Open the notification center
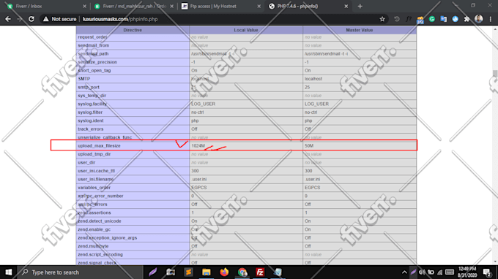498x279 pixels. click(x=487, y=272)
